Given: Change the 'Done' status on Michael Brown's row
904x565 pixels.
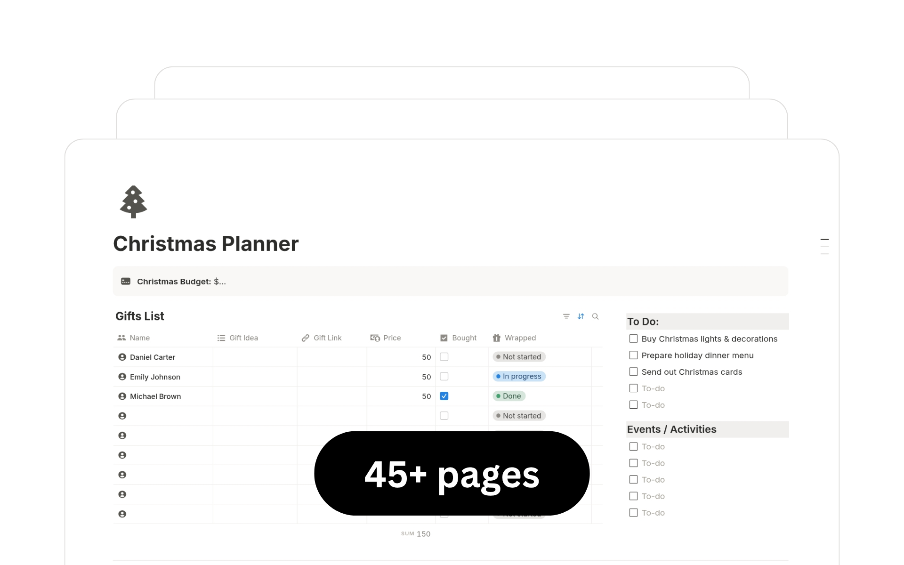Looking at the screenshot, I should click(x=509, y=396).
